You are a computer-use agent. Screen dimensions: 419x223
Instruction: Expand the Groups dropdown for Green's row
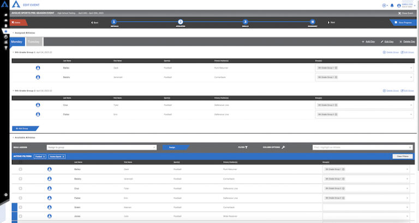point(366,207)
